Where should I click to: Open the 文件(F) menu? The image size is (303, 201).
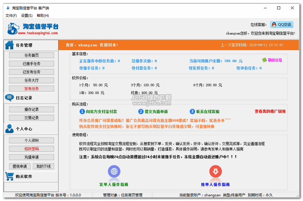click(11, 16)
